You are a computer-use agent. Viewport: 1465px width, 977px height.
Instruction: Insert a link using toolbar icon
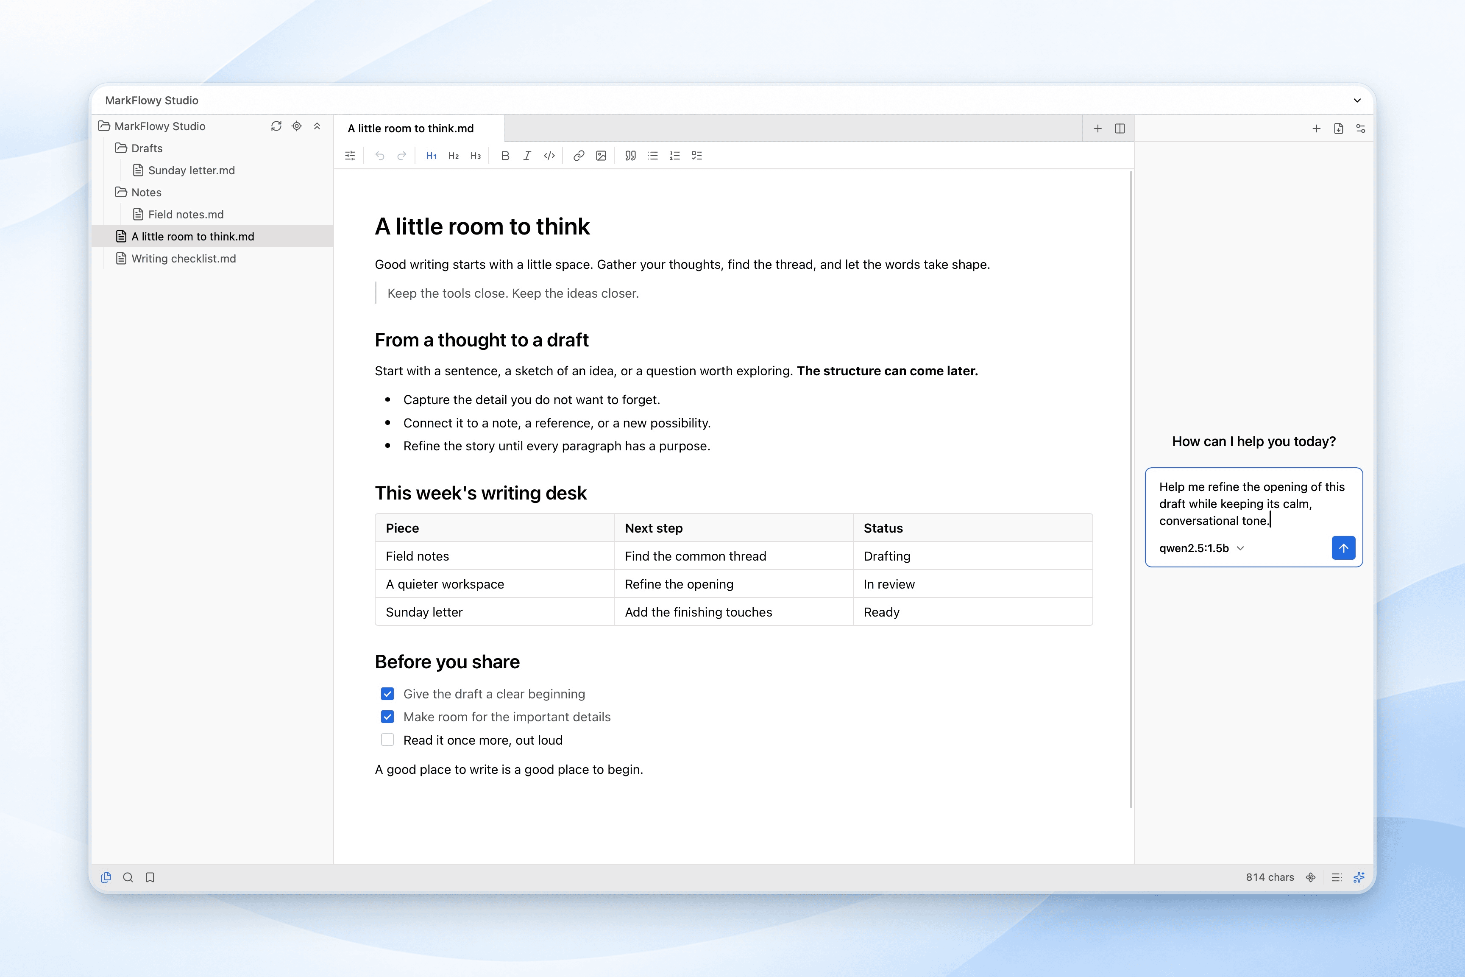pos(579,156)
